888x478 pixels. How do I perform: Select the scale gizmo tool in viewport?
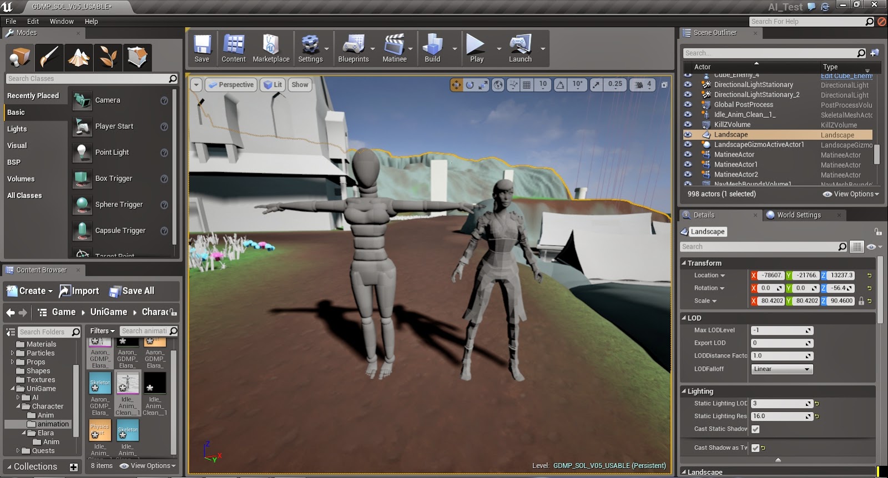tap(483, 85)
